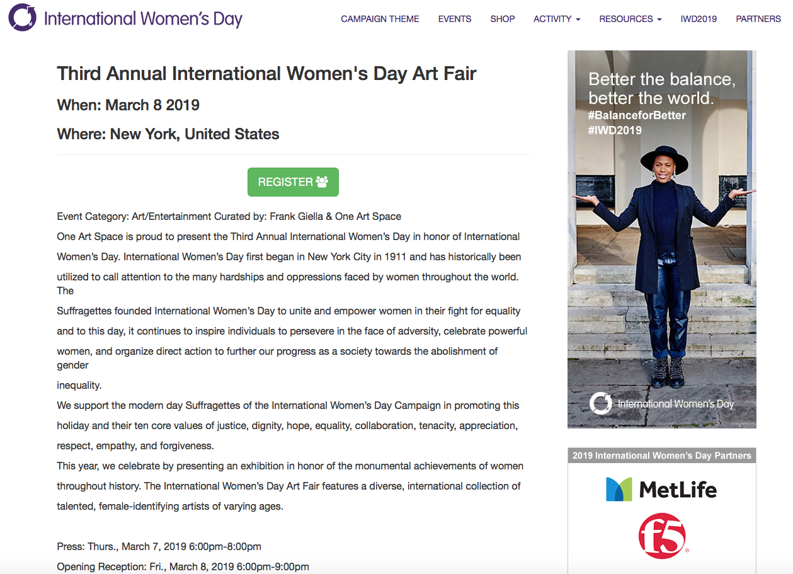The image size is (793, 574).
Task: Click the green Register button
Action: tap(293, 182)
